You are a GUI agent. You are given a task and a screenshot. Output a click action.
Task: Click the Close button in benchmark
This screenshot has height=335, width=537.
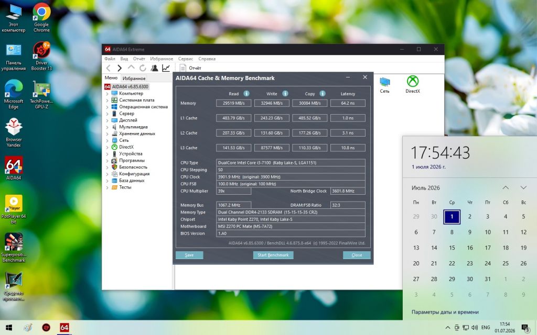[x=357, y=255]
